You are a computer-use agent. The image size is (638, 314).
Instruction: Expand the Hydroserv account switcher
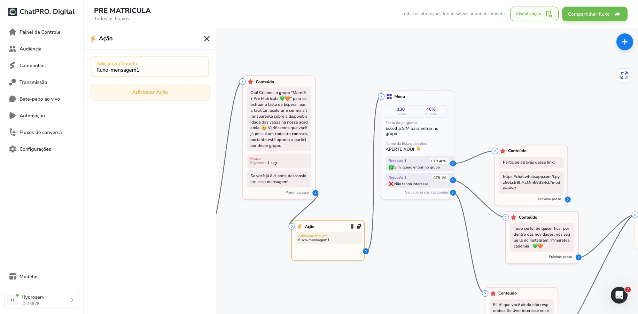click(42, 300)
